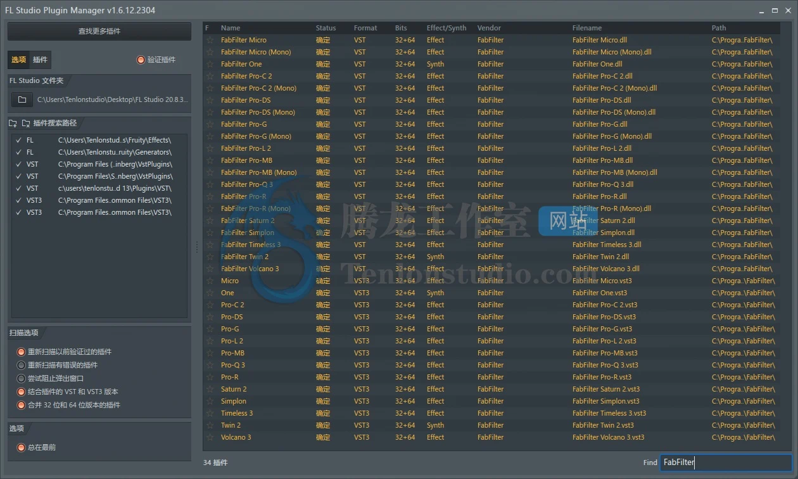Open the FL Studio folder browse icon
This screenshot has height=479, width=798.
point(22,98)
